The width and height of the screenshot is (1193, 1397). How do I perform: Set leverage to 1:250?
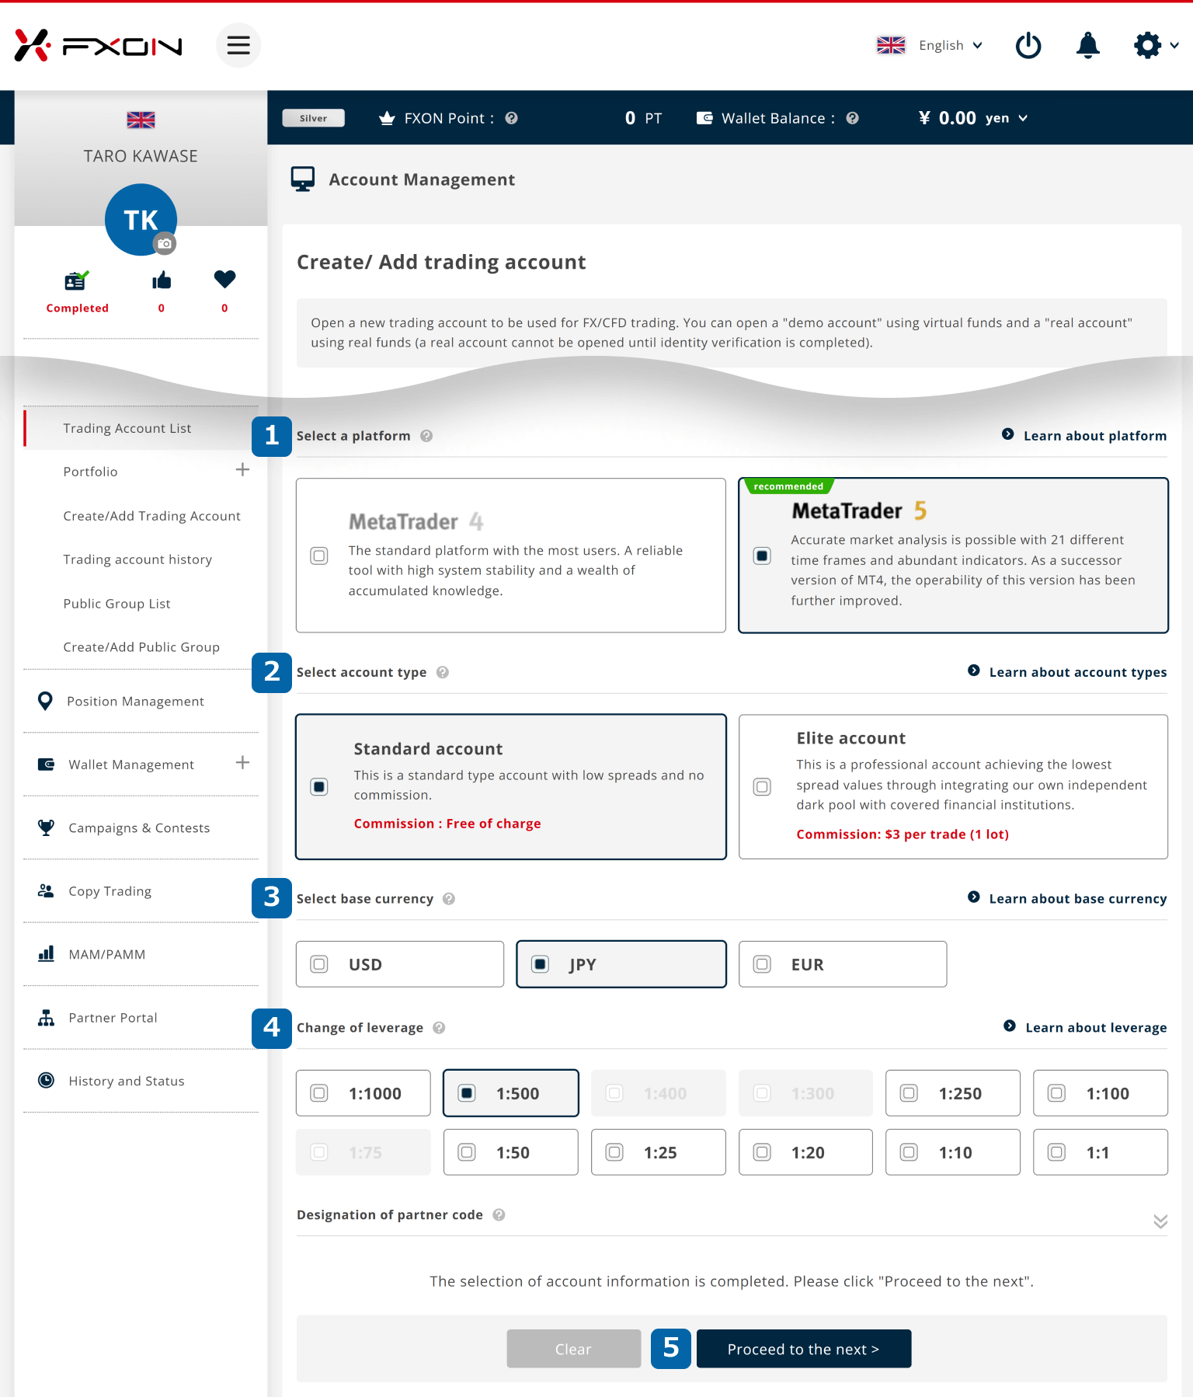(x=953, y=1093)
